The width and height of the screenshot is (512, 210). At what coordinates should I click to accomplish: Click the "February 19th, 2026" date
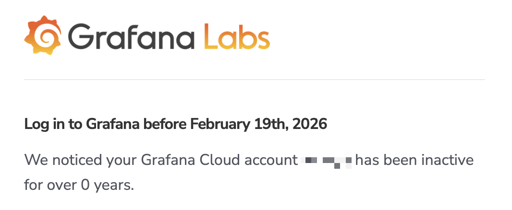click(x=258, y=125)
